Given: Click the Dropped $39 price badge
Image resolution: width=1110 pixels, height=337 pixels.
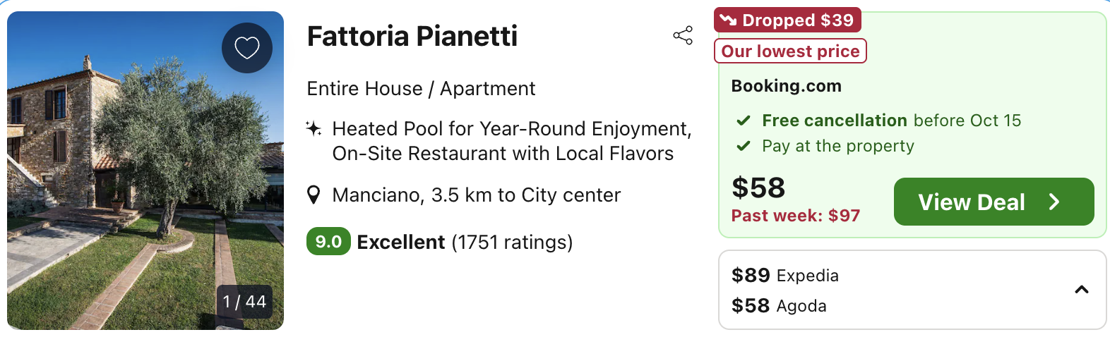Looking at the screenshot, I should (787, 20).
